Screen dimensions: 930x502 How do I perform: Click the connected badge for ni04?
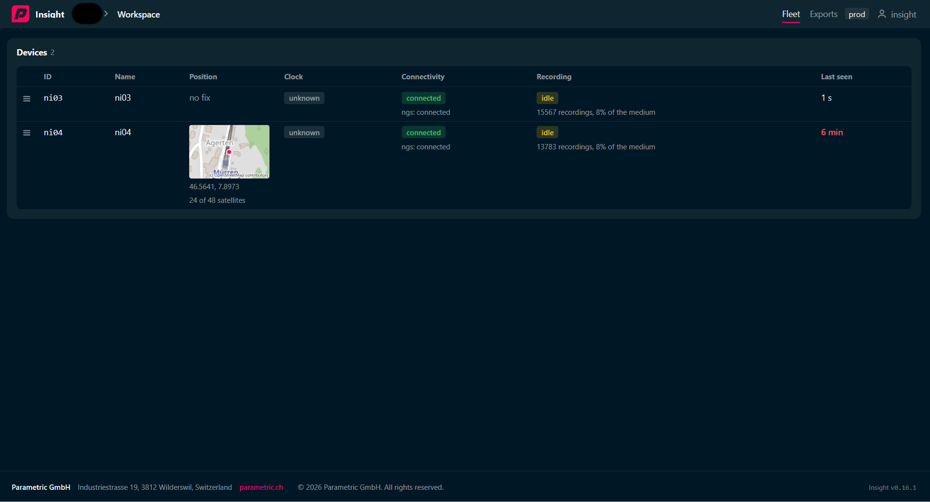[x=423, y=132]
